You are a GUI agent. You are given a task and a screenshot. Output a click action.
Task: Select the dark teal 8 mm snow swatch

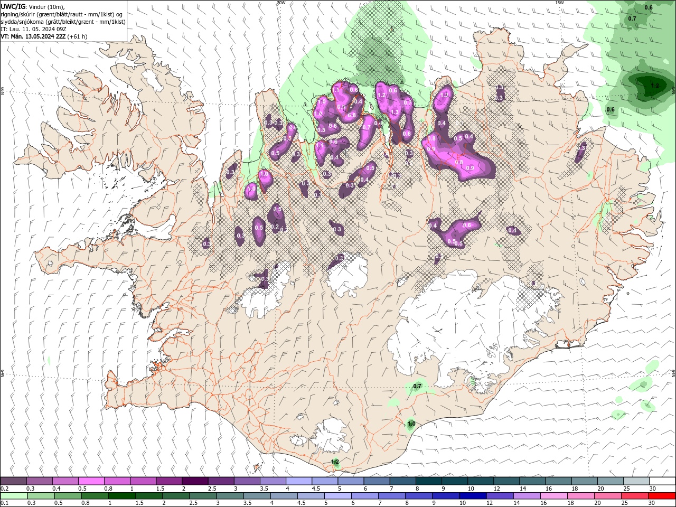(429, 481)
